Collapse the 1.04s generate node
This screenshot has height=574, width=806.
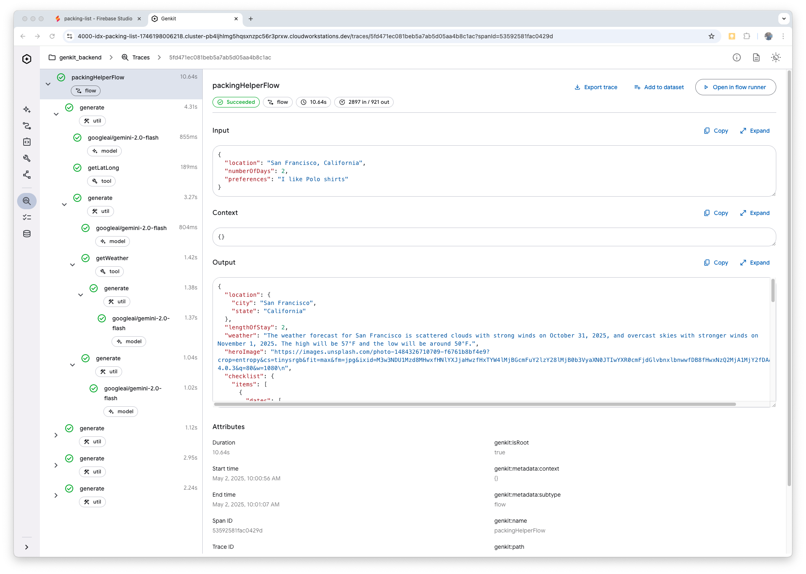pyautogui.click(x=72, y=365)
